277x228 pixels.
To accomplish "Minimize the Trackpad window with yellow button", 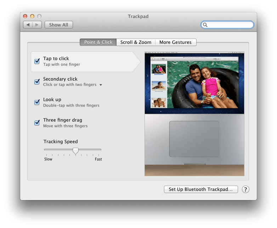I will click(x=32, y=16).
